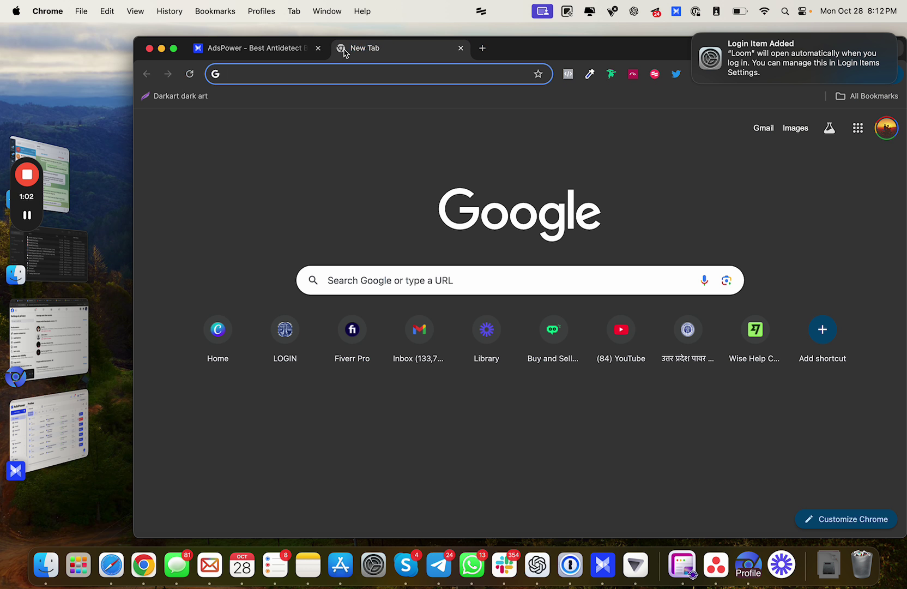Open Wi-Fi status in the menu bar
This screenshot has height=589, width=907.
pyautogui.click(x=764, y=11)
